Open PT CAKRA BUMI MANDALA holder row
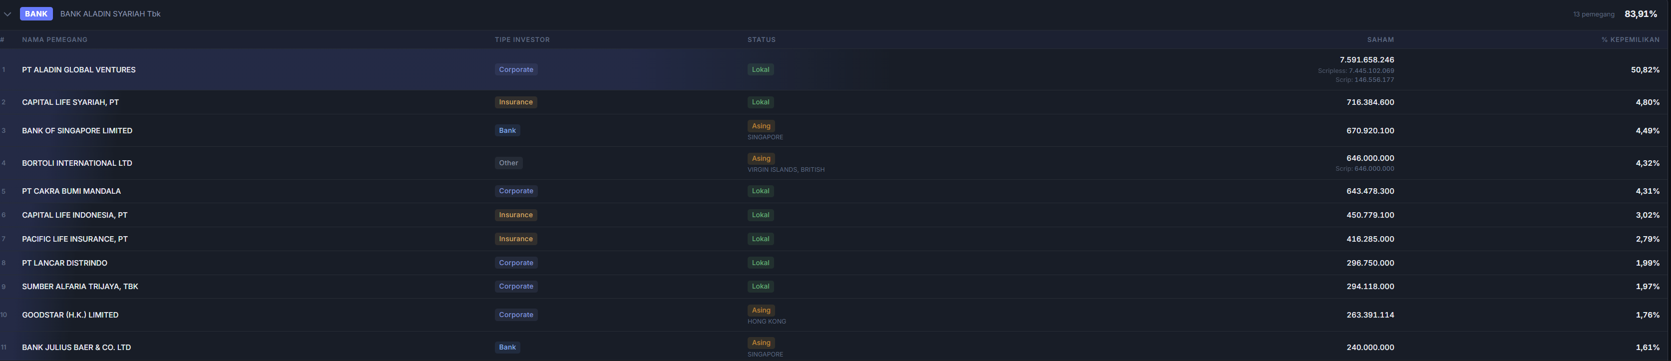Screen dimensions: 1671x361 (x=71, y=191)
